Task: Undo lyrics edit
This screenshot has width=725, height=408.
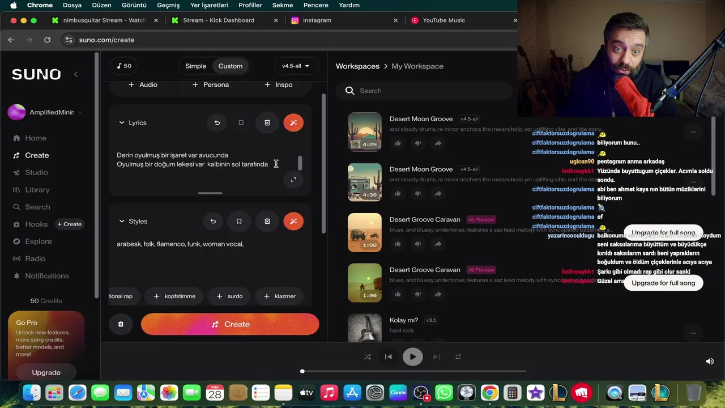Action: 217,122
